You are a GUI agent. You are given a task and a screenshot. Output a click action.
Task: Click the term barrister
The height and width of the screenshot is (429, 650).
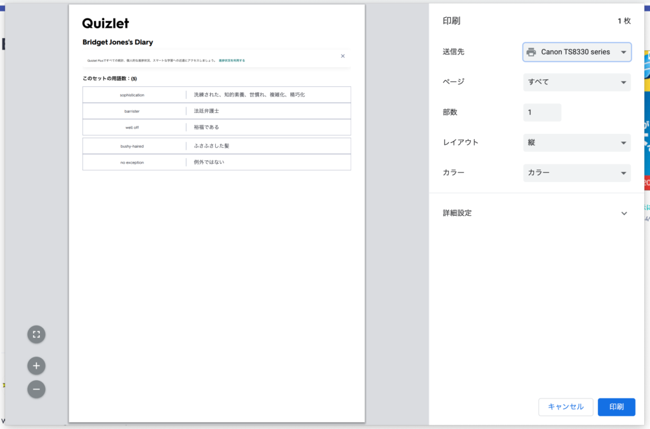pyautogui.click(x=132, y=111)
